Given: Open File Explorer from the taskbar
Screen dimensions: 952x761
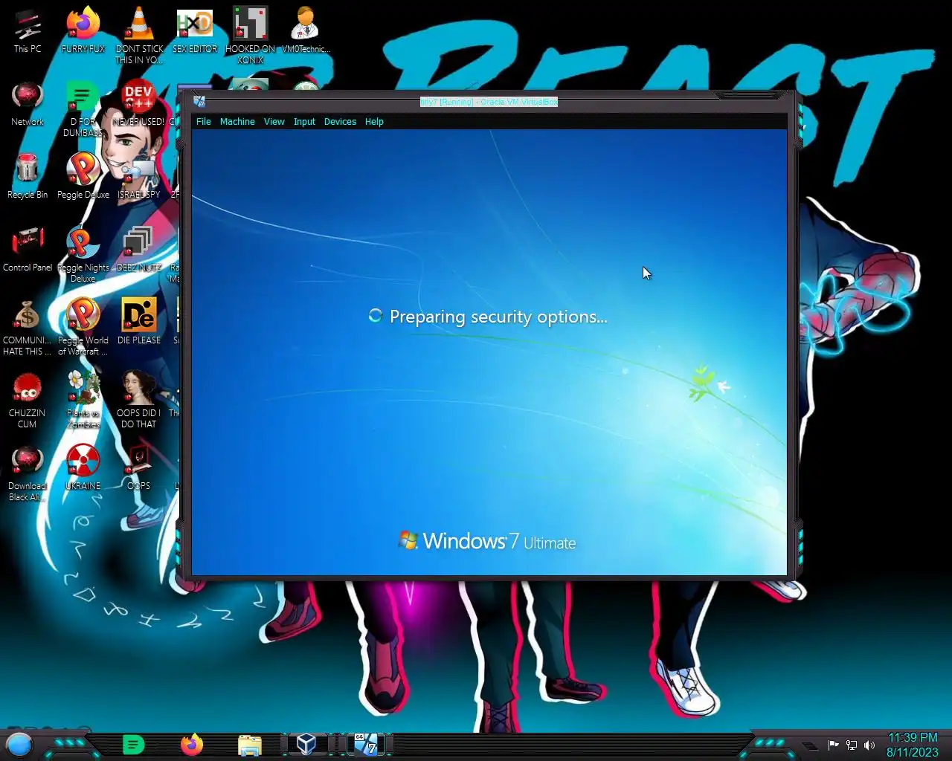Looking at the screenshot, I should tap(250, 745).
